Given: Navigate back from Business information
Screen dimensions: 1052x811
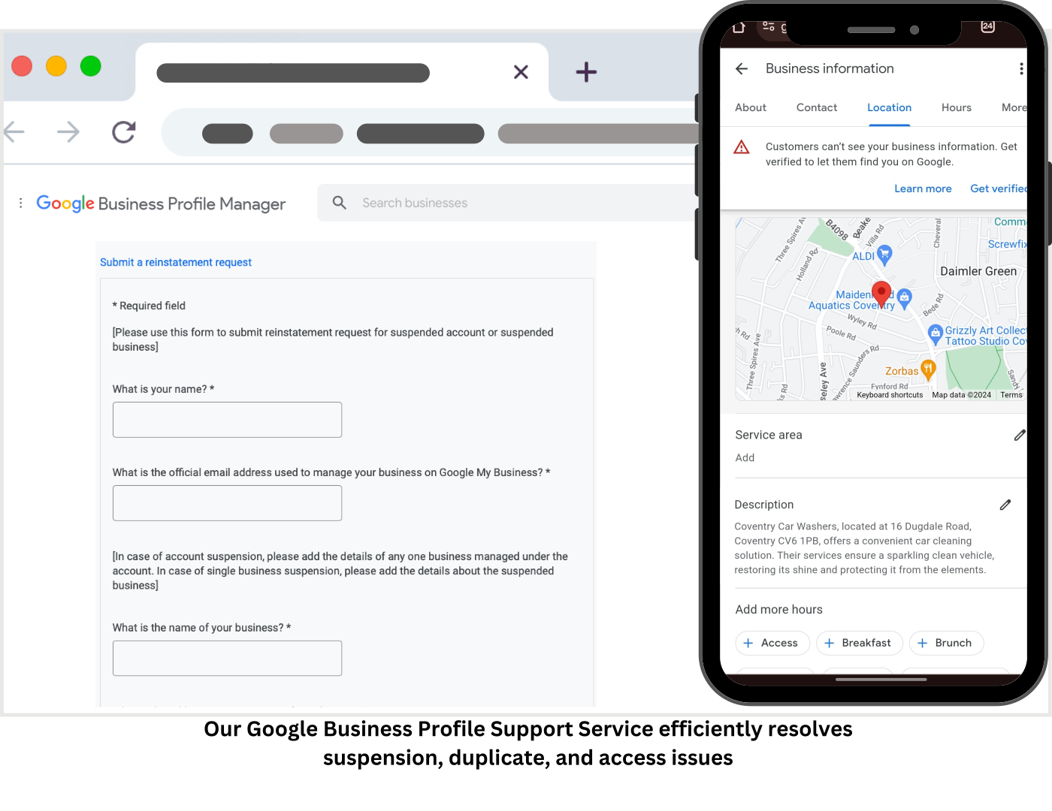Looking at the screenshot, I should click(x=742, y=68).
